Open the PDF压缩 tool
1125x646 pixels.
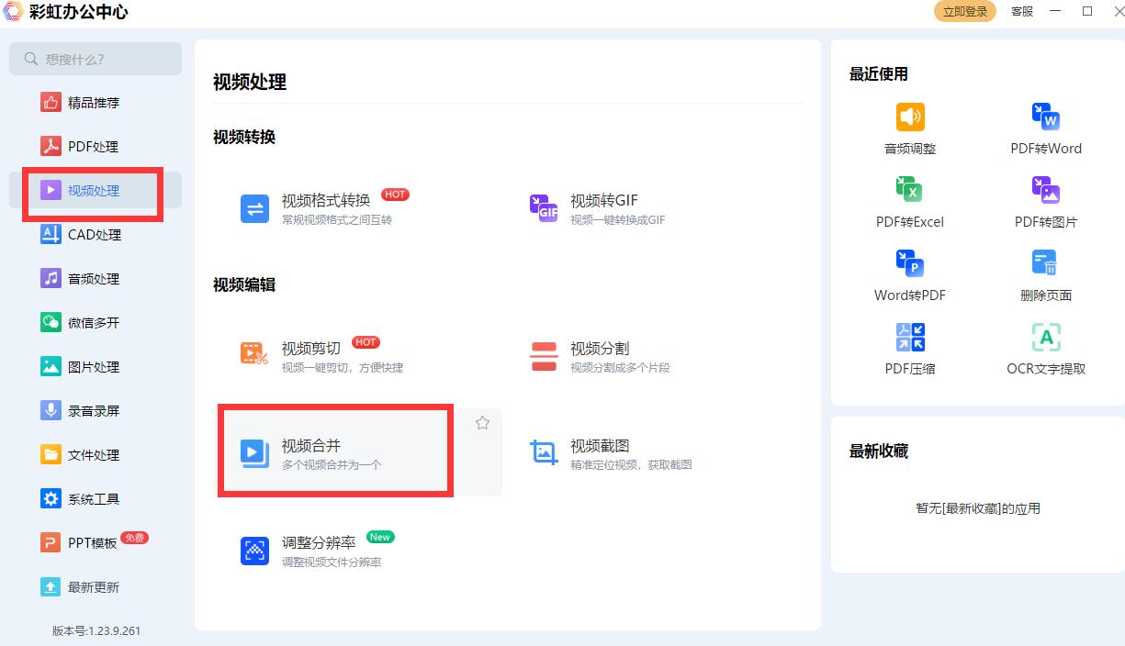909,347
